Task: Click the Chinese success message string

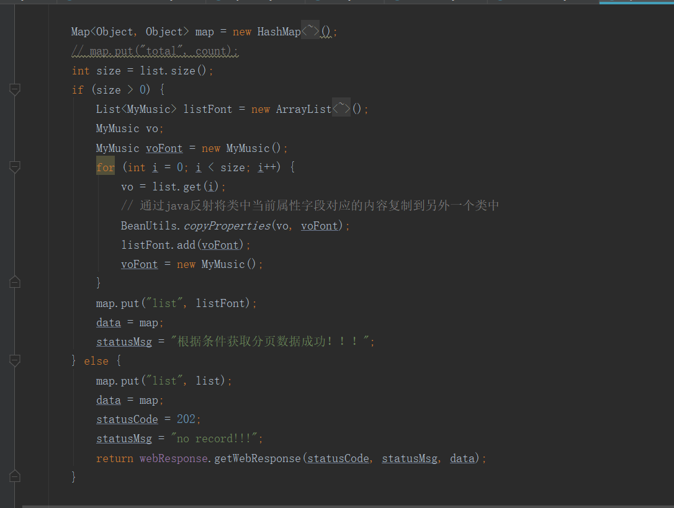Action: point(270,341)
